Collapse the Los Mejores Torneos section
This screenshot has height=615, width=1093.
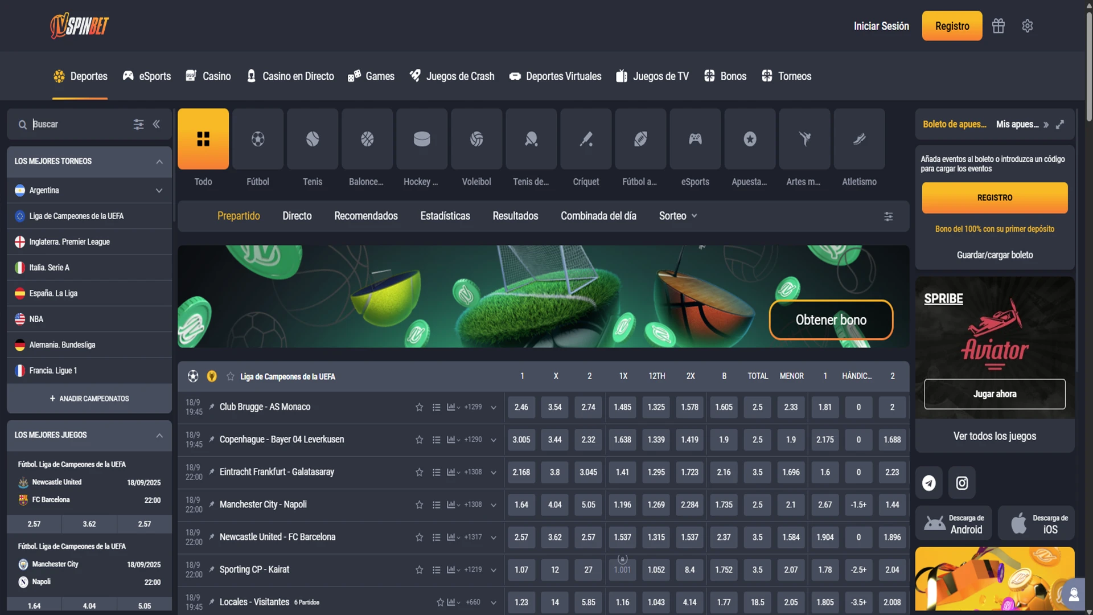(159, 162)
